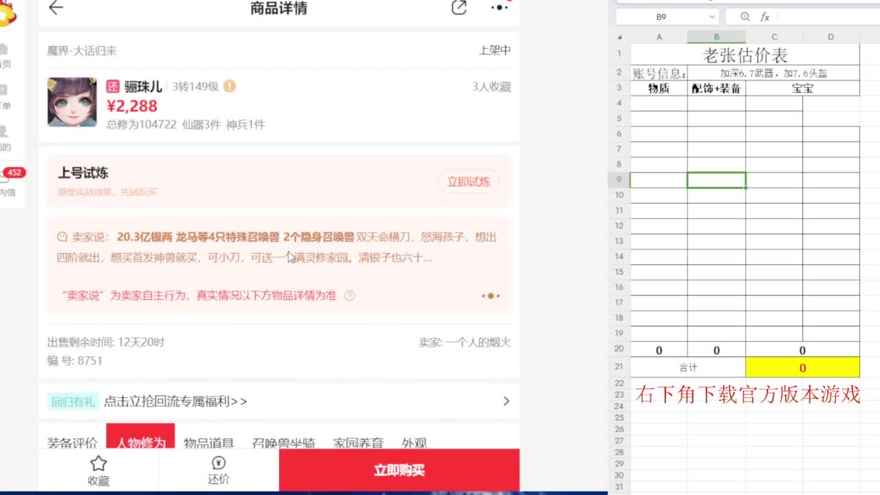The height and width of the screenshot is (495, 880).
Task: Click the 账号信息 cell
Action: click(659, 73)
